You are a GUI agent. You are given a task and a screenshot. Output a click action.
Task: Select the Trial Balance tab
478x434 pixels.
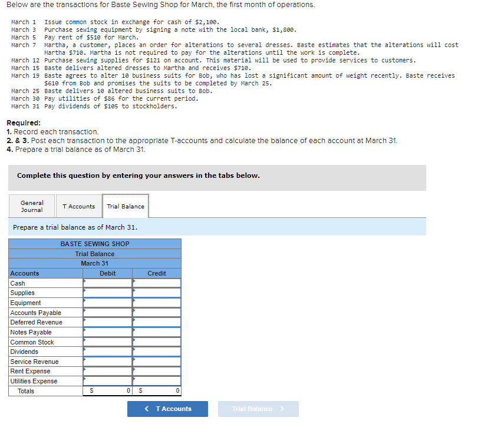click(x=126, y=206)
